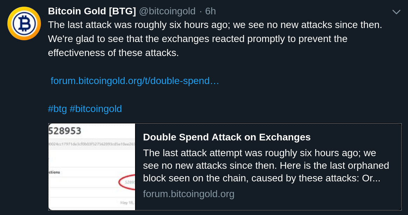408x215 pixels.
Task: Open the Bitcoin Gold profile avatar
Action: point(24,23)
